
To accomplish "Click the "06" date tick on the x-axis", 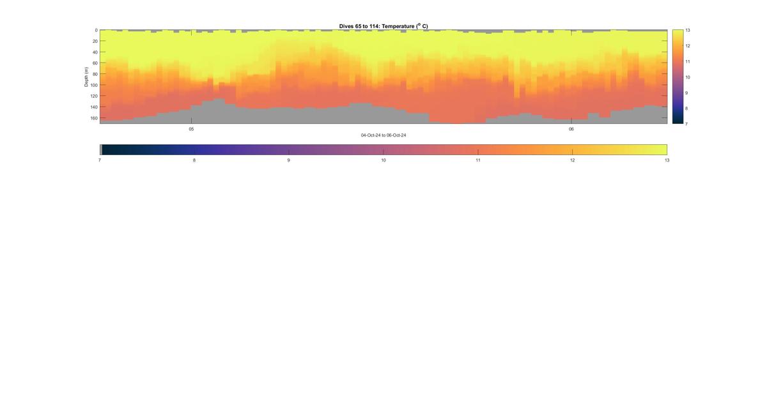I will click(x=571, y=129).
